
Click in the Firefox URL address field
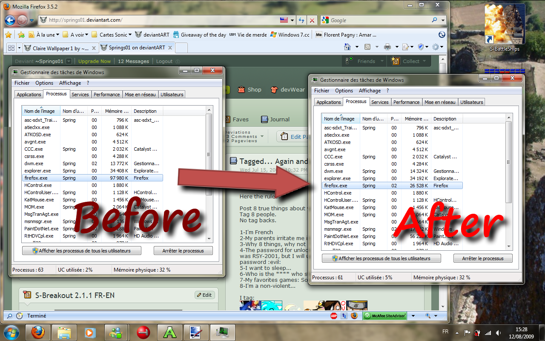[162, 20]
